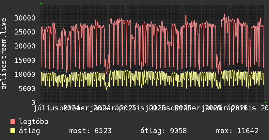Screen dimensions: 269x140
Task: Click the 25000 y-axis label
Action: point(25,32)
